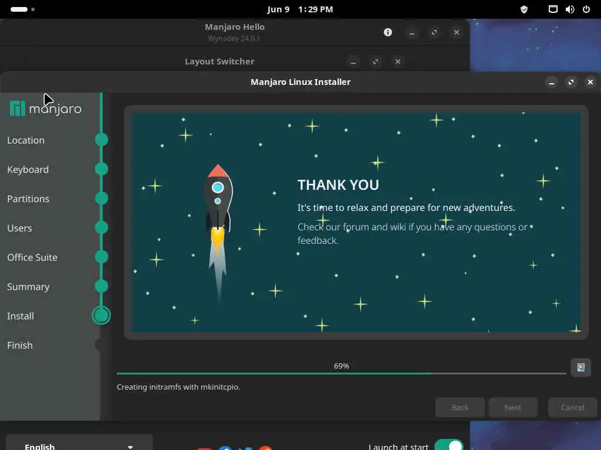Select the Summary step in sidebar
Image resolution: width=601 pixels, height=450 pixels.
[28, 287]
